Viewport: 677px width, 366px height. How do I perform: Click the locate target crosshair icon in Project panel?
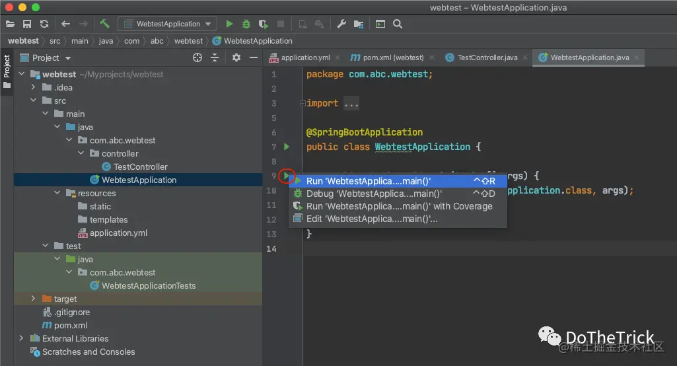[x=197, y=57]
